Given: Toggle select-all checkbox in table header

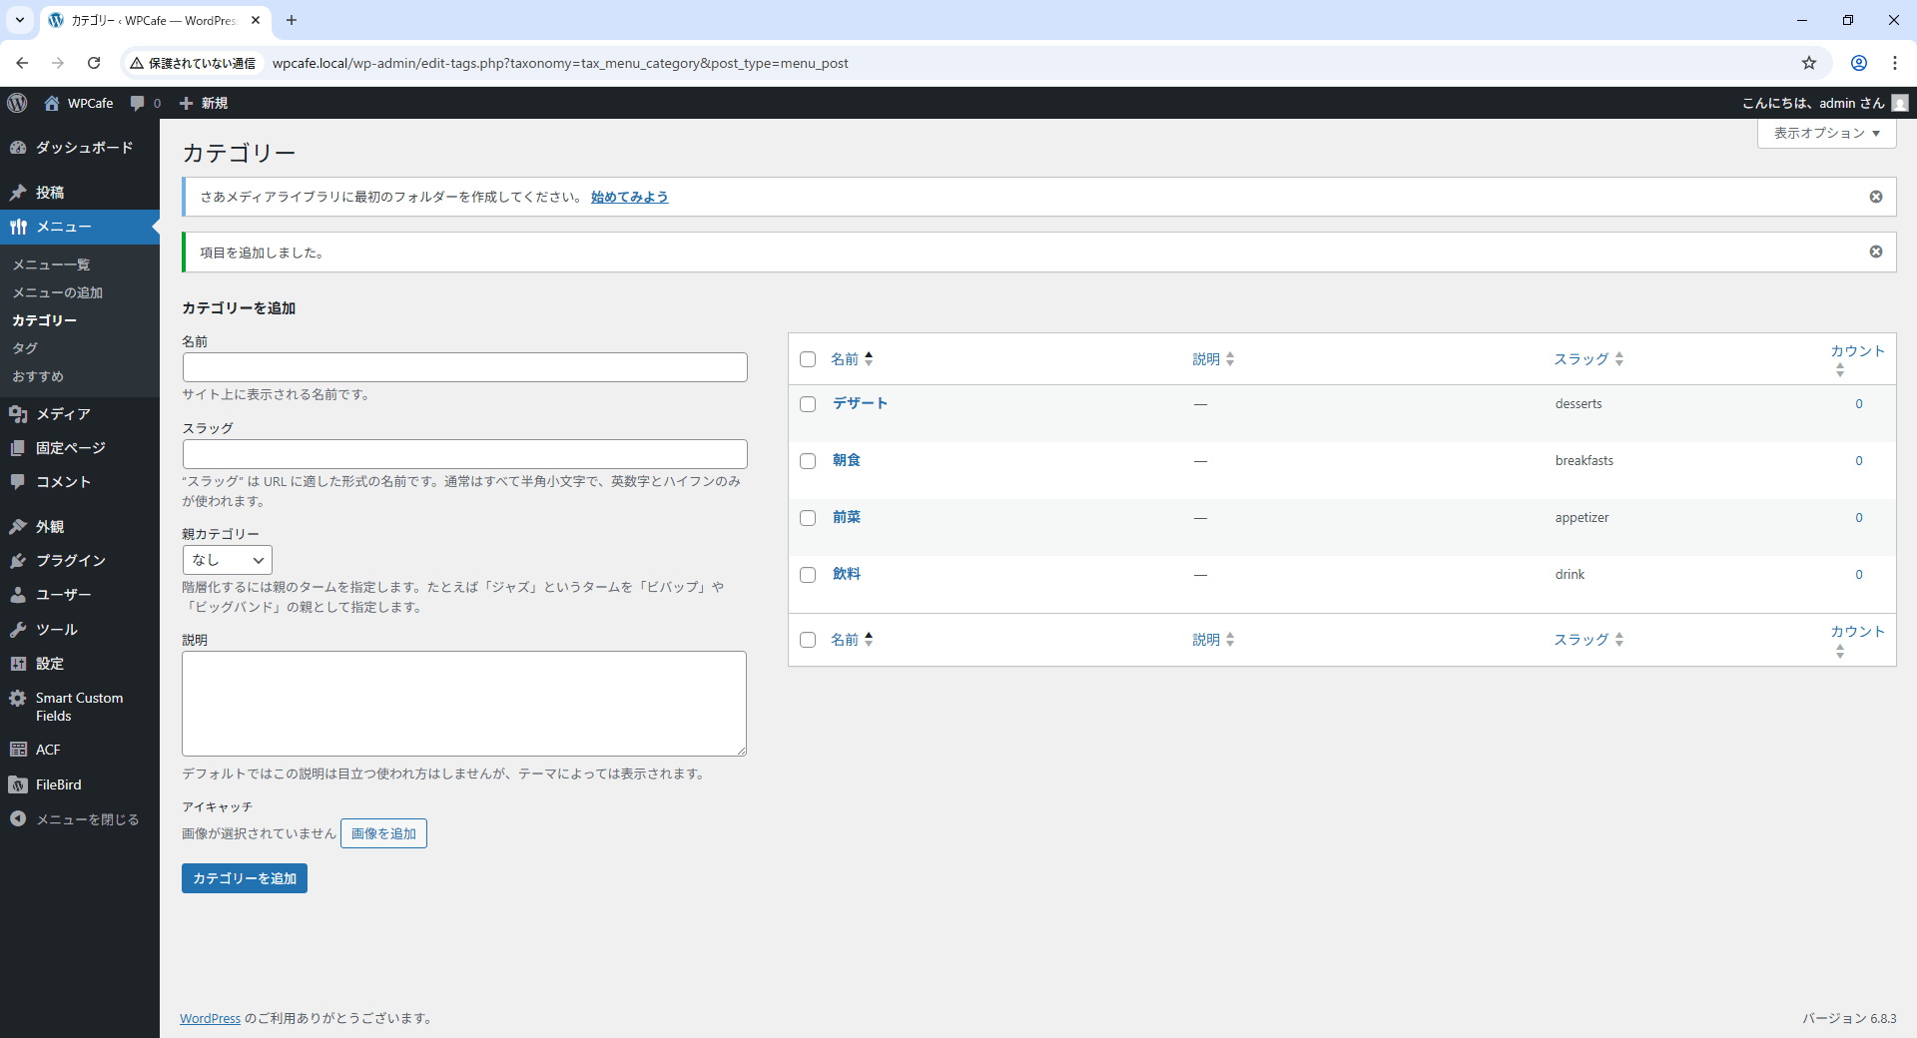Looking at the screenshot, I should (x=808, y=359).
